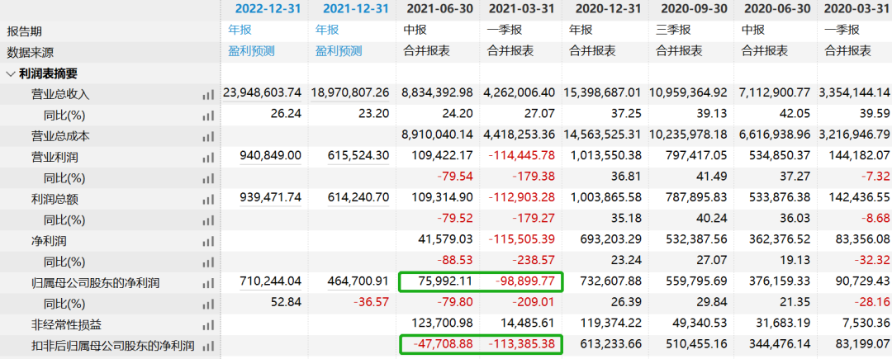Select the 2020-03-31 column header

[858, 8]
